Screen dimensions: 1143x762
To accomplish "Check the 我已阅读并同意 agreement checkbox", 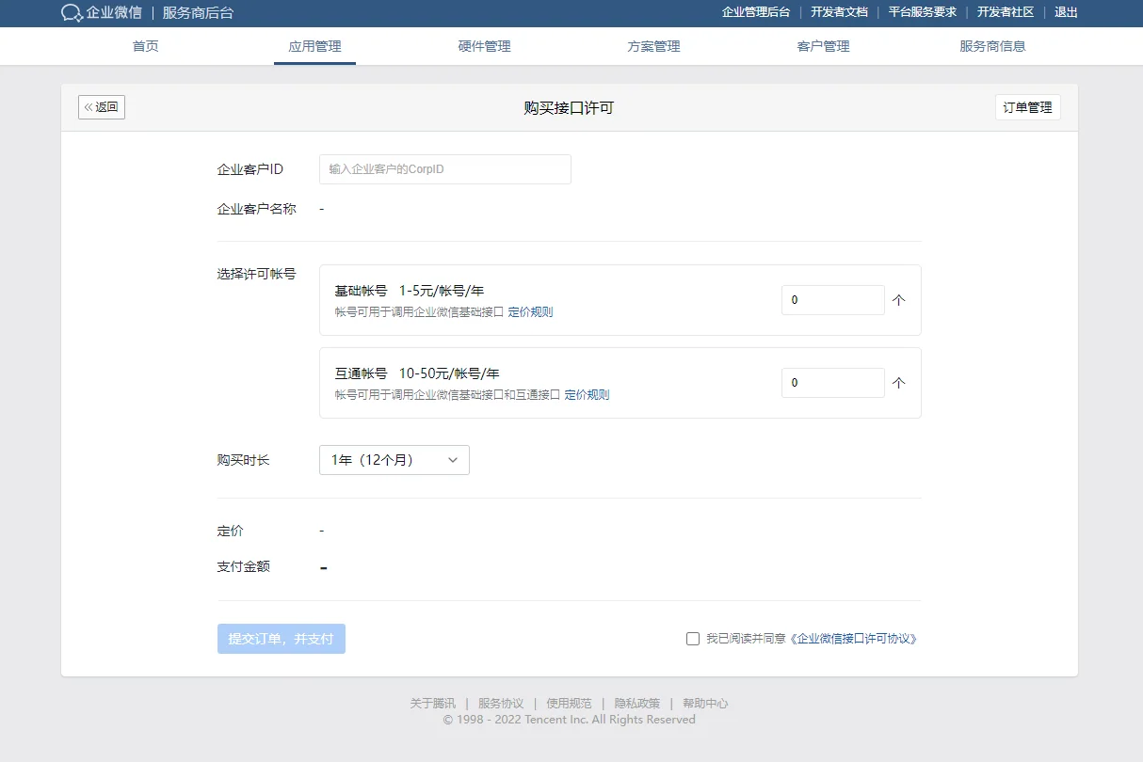I will 693,639.
